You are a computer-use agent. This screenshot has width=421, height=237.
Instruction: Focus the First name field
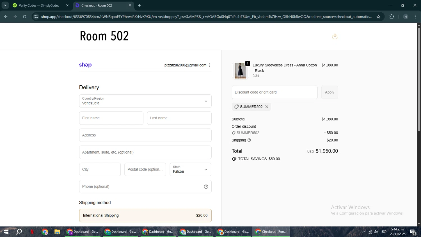pyautogui.click(x=111, y=118)
